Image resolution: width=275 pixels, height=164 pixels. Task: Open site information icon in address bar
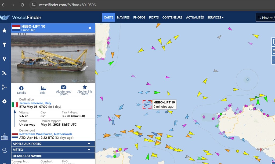click(x=34, y=5)
